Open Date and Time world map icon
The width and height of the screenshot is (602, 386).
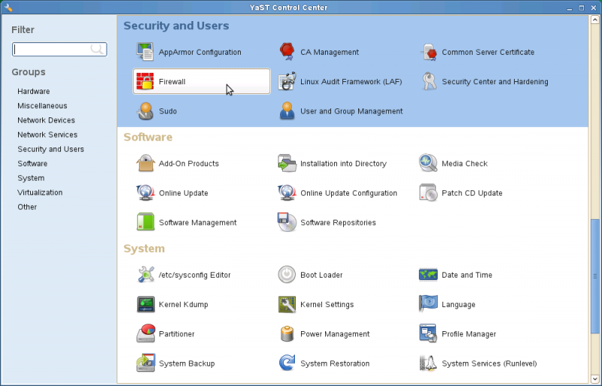pyautogui.click(x=428, y=275)
